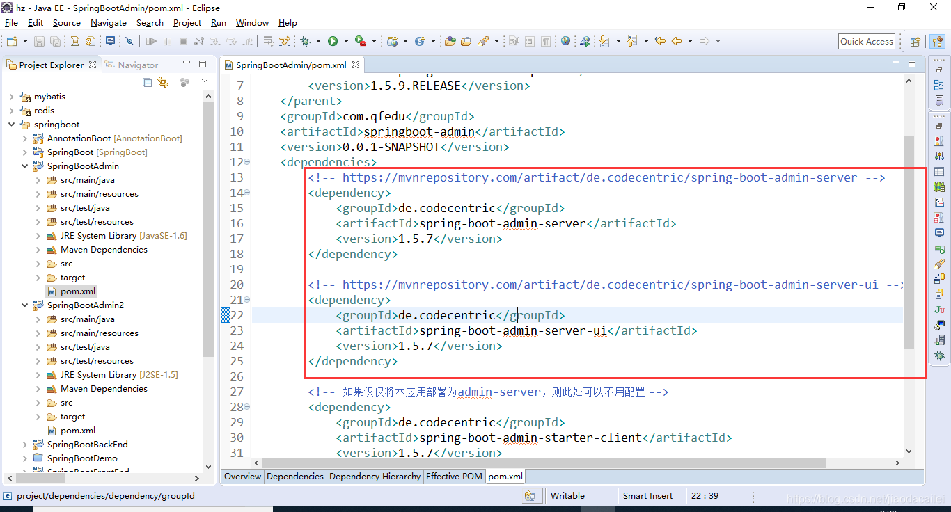Click the editor vertical scrollbar thumb
The image size is (951, 512).
[909, 242]
